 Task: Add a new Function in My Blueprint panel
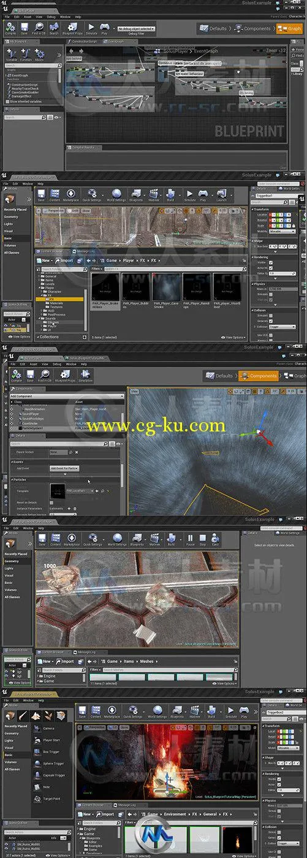(26, 56)
